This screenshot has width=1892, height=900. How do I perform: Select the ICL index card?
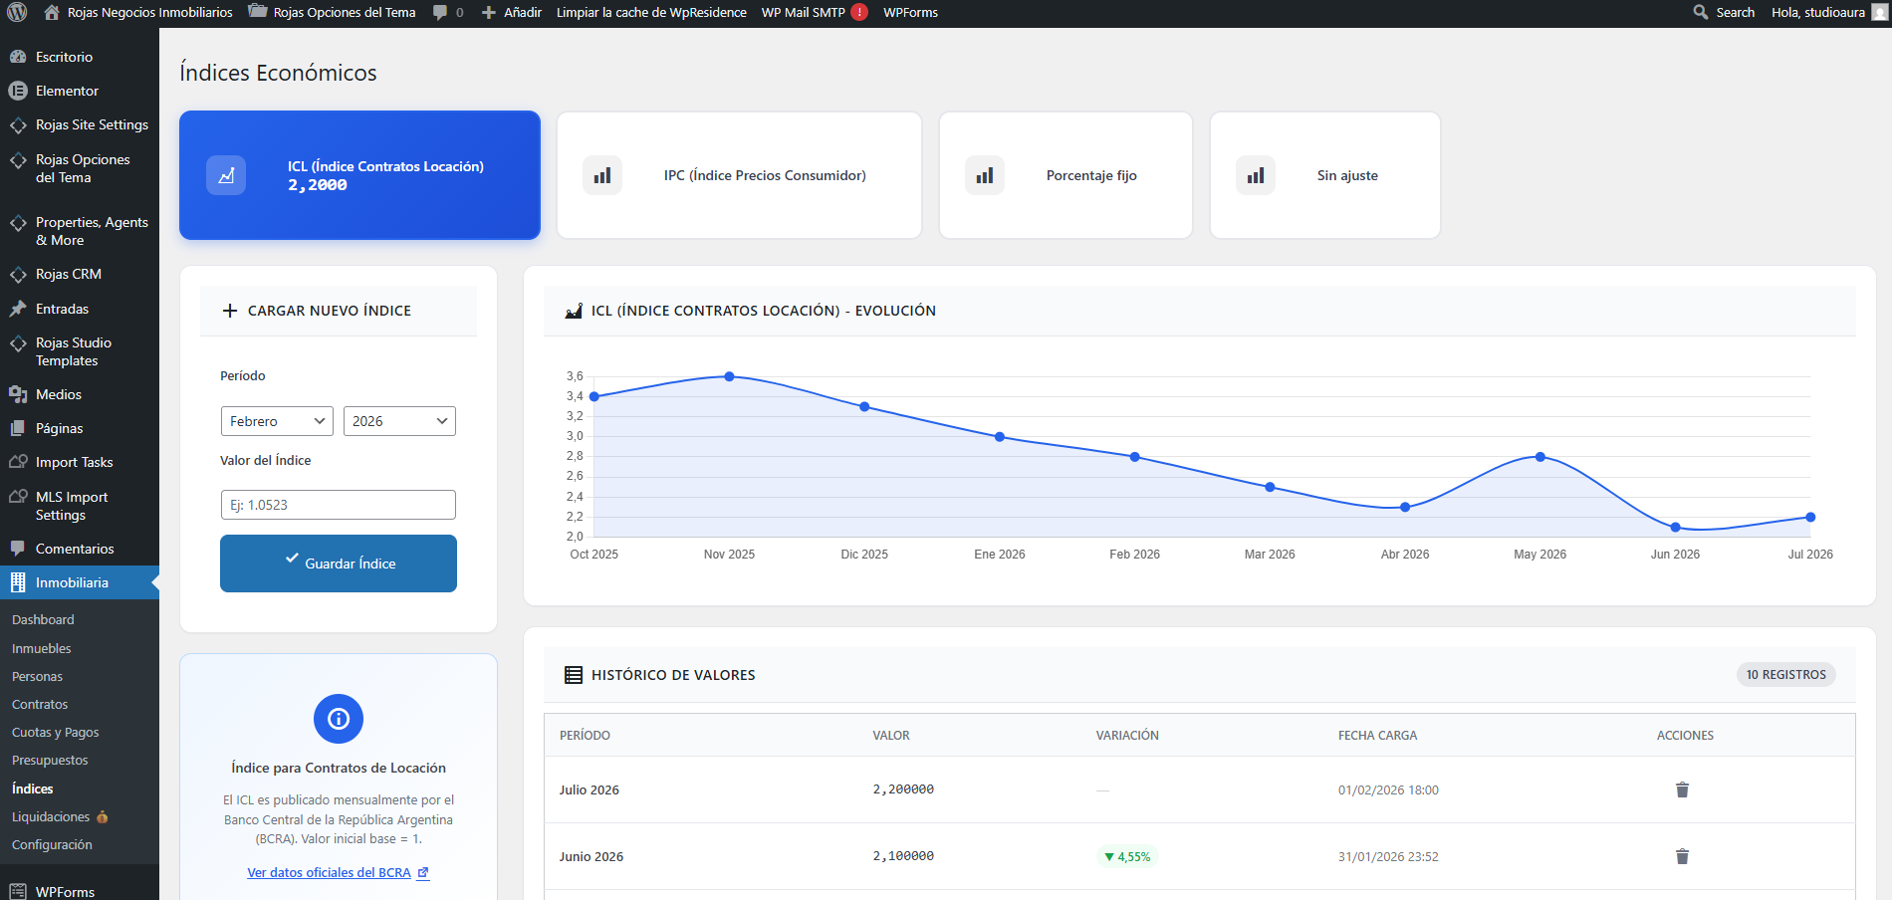(359, 175)
